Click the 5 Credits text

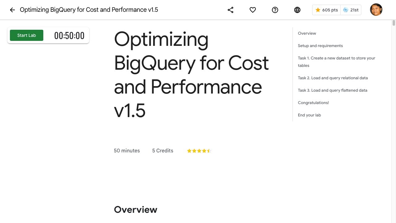click(163, 151)
